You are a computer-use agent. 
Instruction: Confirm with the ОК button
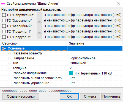point(69,97)
